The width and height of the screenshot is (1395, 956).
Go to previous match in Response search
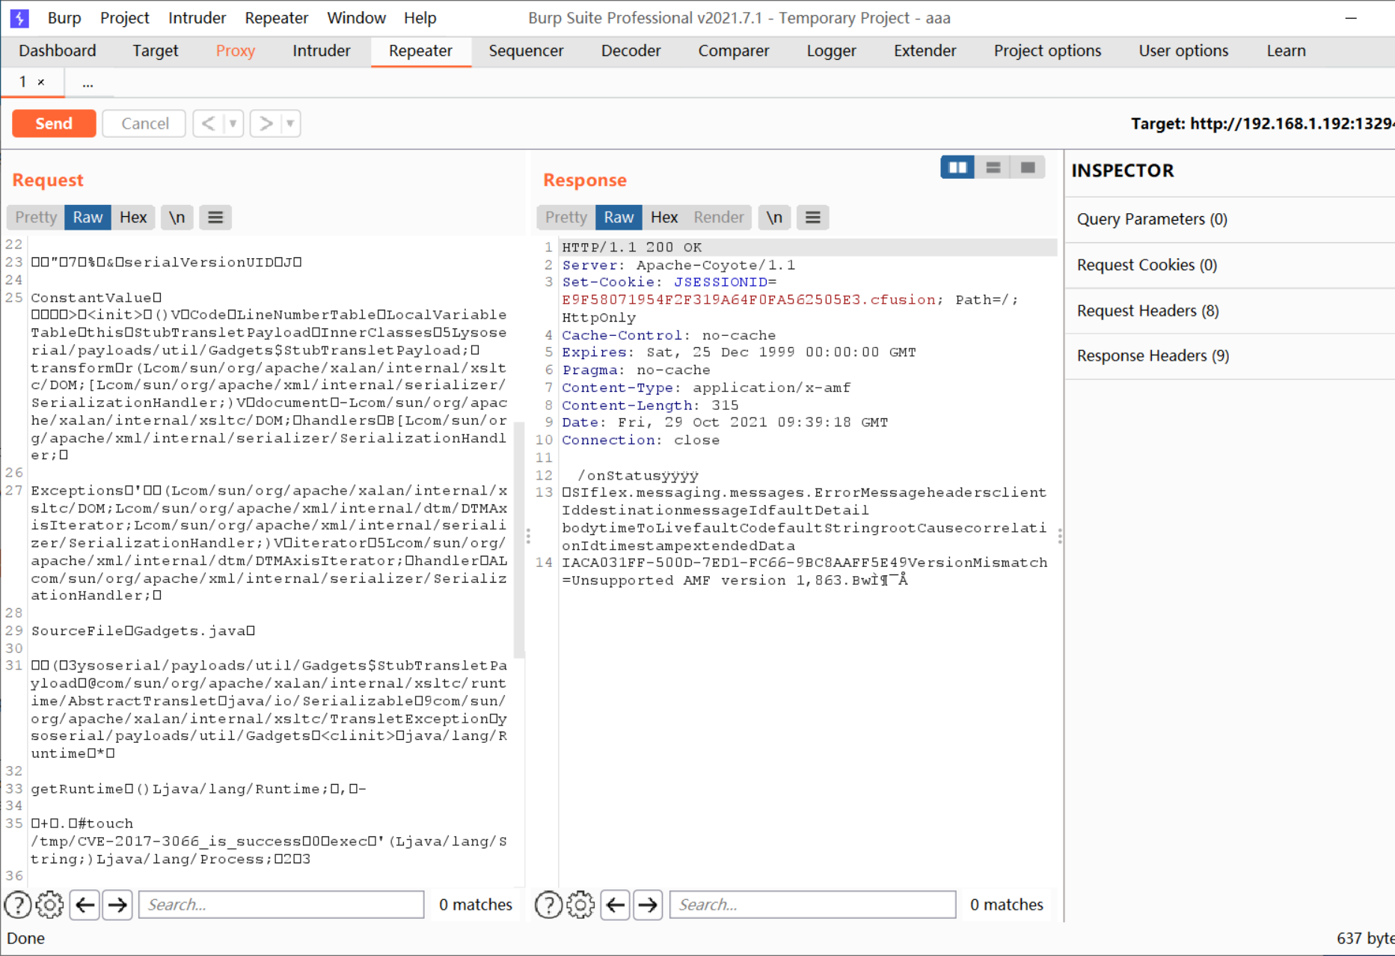point(616,905)
